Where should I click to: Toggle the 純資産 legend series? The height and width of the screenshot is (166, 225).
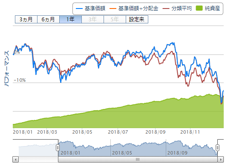tap(208, 9)
